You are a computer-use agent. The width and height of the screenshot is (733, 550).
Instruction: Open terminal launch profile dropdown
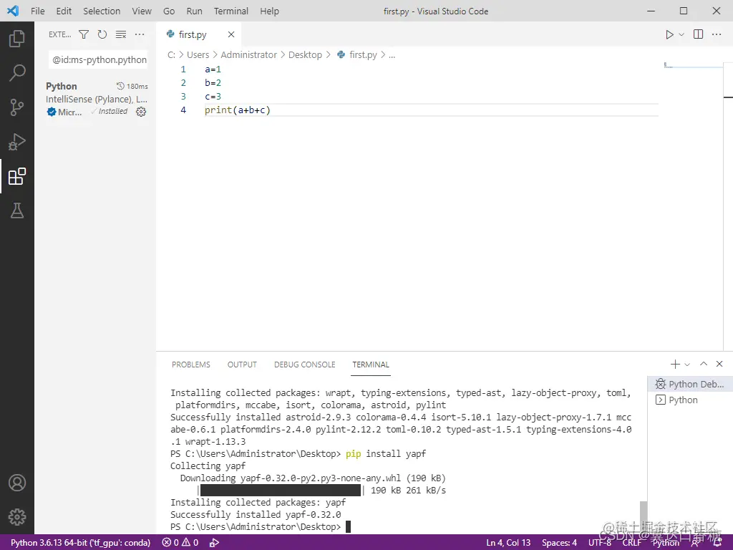(687, 365)
